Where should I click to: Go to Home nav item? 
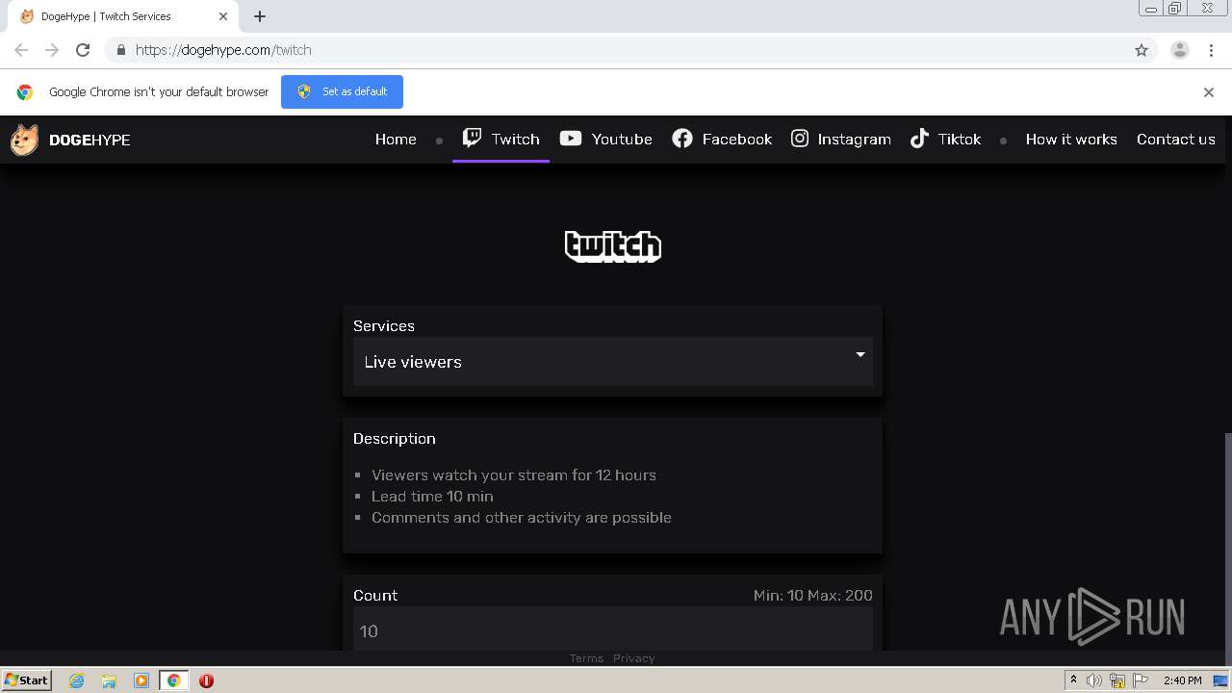coord(396,139)
